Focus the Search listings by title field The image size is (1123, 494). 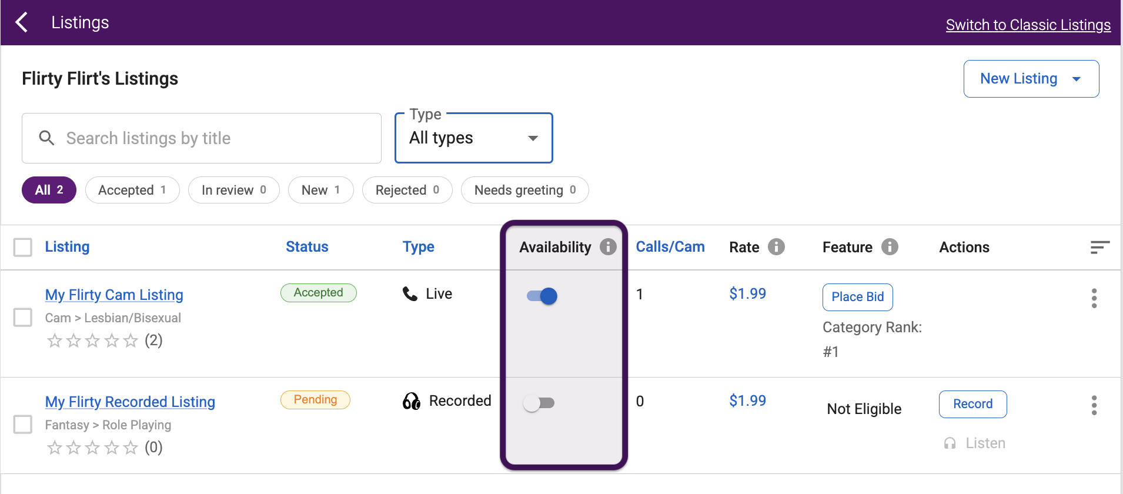[x=202, y=138]
